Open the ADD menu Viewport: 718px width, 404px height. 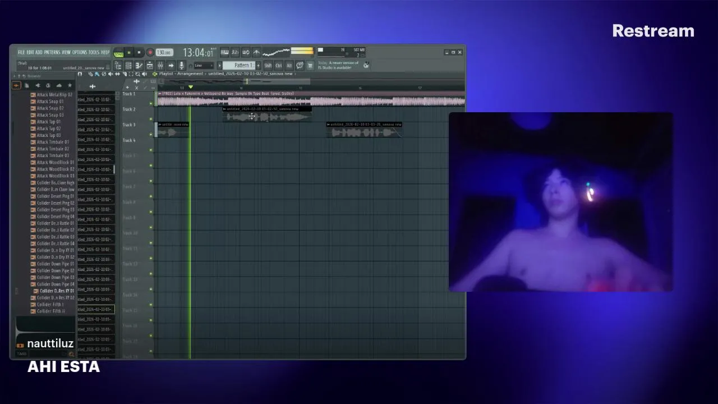[39, 52]
